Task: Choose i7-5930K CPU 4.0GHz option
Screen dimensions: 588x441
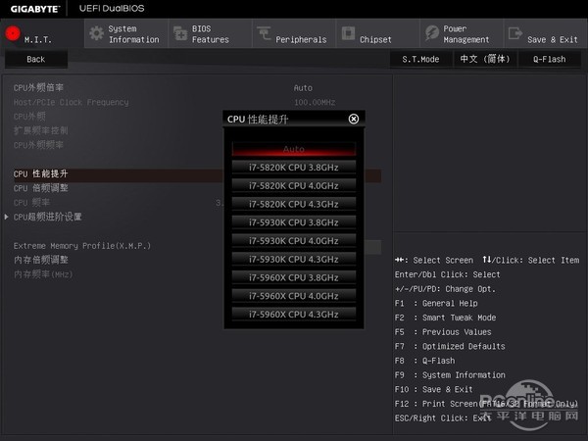Action: (x=294, y=240)
